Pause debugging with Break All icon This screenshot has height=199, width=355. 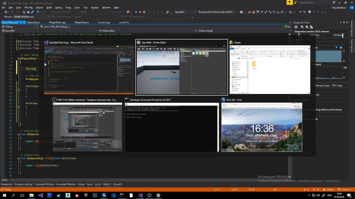click(x=136, y=12)
